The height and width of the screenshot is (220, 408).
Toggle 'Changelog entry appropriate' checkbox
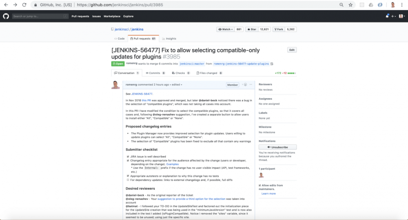128,160
